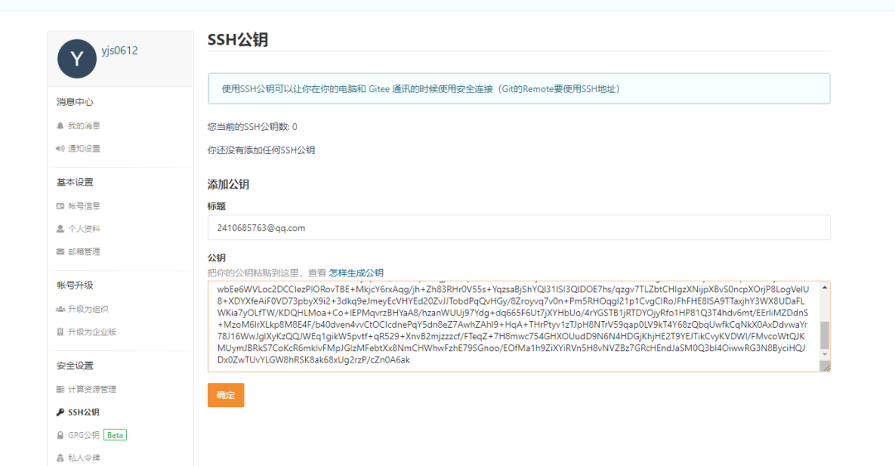
Task: Click the textarea resize handle corner
Action: (x=825, y=366)
